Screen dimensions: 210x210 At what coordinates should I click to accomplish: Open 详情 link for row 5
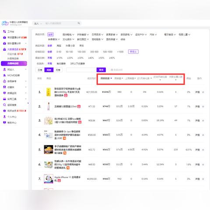(x=197, y=150)
